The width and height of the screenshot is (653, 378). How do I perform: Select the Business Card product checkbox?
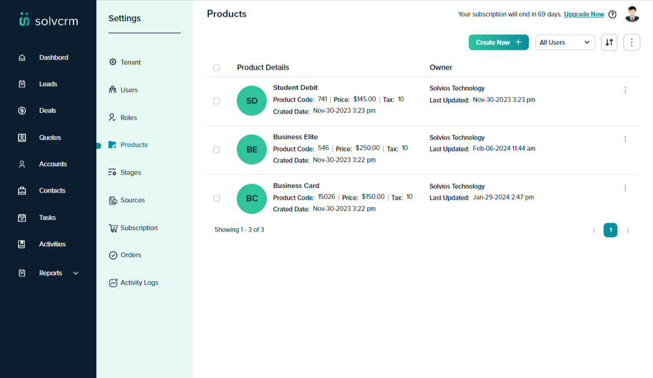(217, 199)
